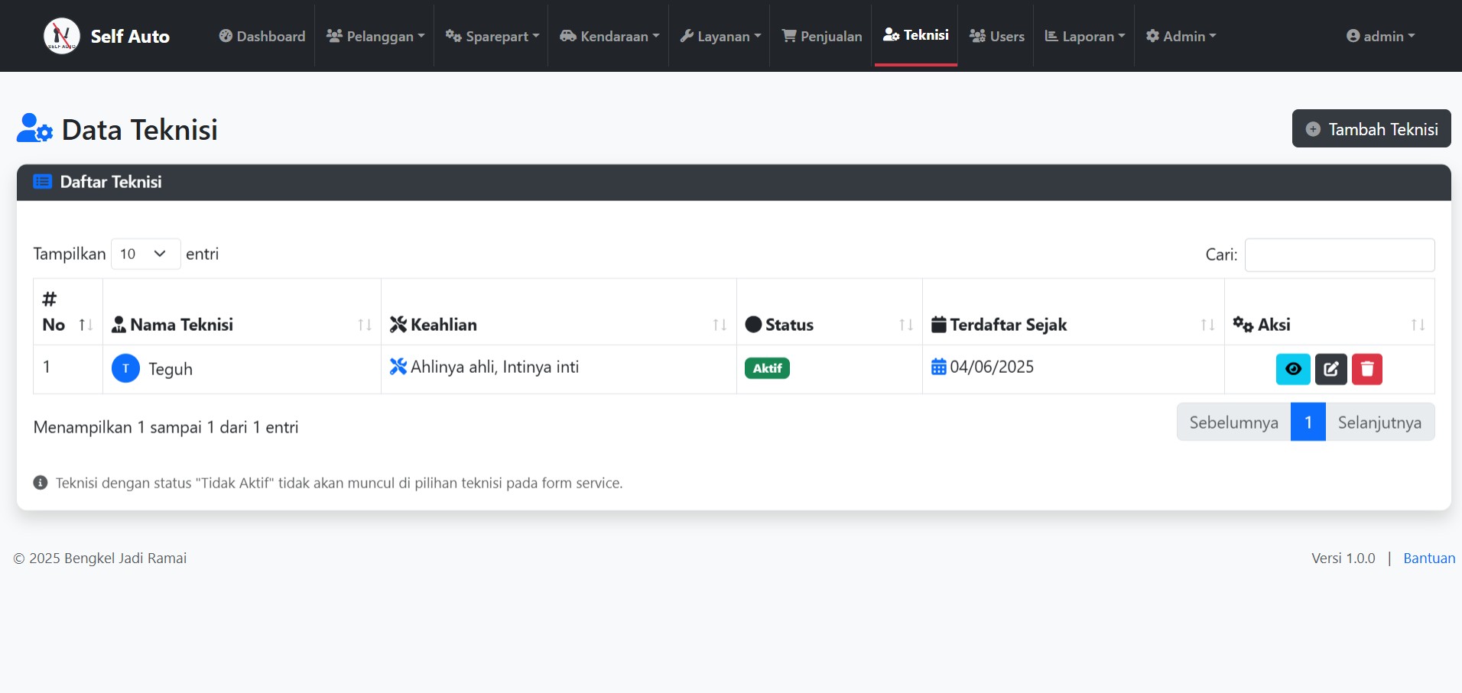This screenshot has height=693, width=1462.
Task: Click Teguh's blue avatar circle
Action: pyautogui.click(x=125, y=368)
